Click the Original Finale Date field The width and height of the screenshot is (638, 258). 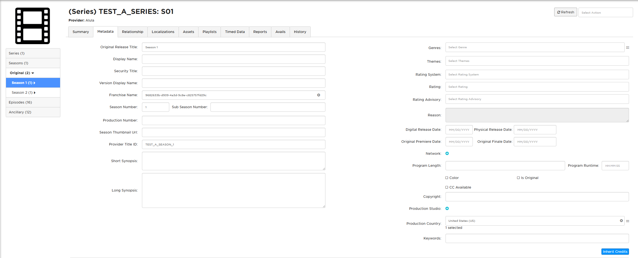click(535, 142)
